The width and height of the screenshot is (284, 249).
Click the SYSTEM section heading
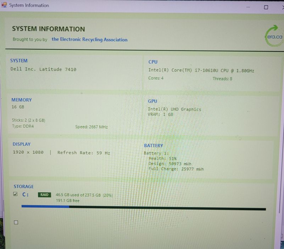[19, 61]
